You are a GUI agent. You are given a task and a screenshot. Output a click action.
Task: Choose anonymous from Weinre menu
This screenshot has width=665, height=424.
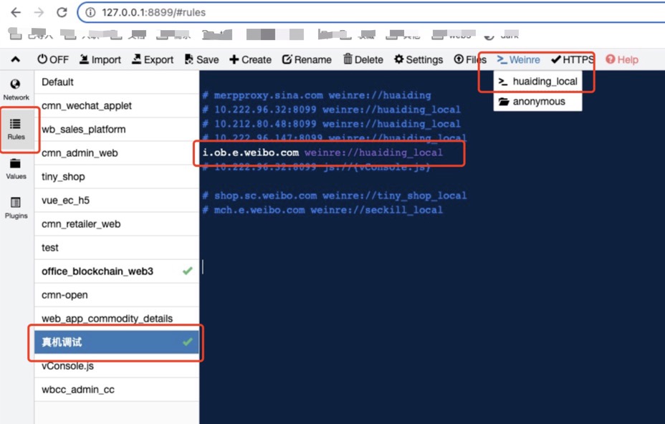tap(537, 102)
